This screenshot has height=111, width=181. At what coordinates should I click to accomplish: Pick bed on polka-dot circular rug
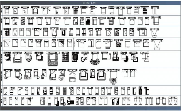click(28, 57)
